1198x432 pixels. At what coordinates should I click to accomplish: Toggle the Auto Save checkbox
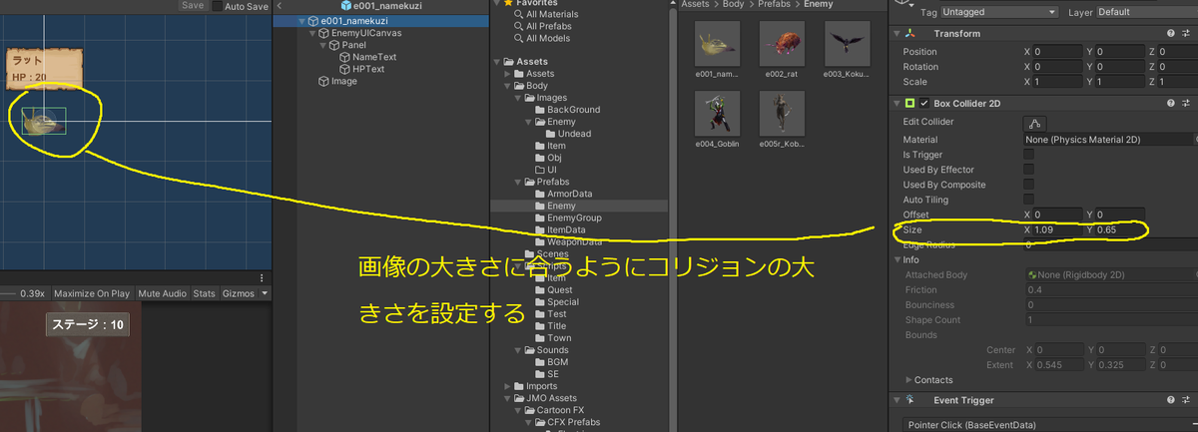pos(218,6)
